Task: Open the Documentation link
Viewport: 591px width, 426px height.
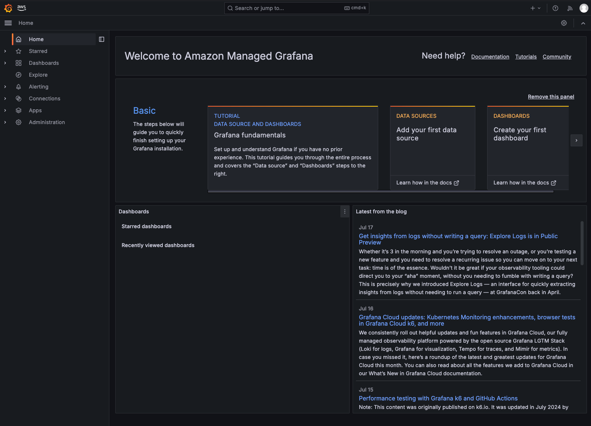Action: pos(490,57)
